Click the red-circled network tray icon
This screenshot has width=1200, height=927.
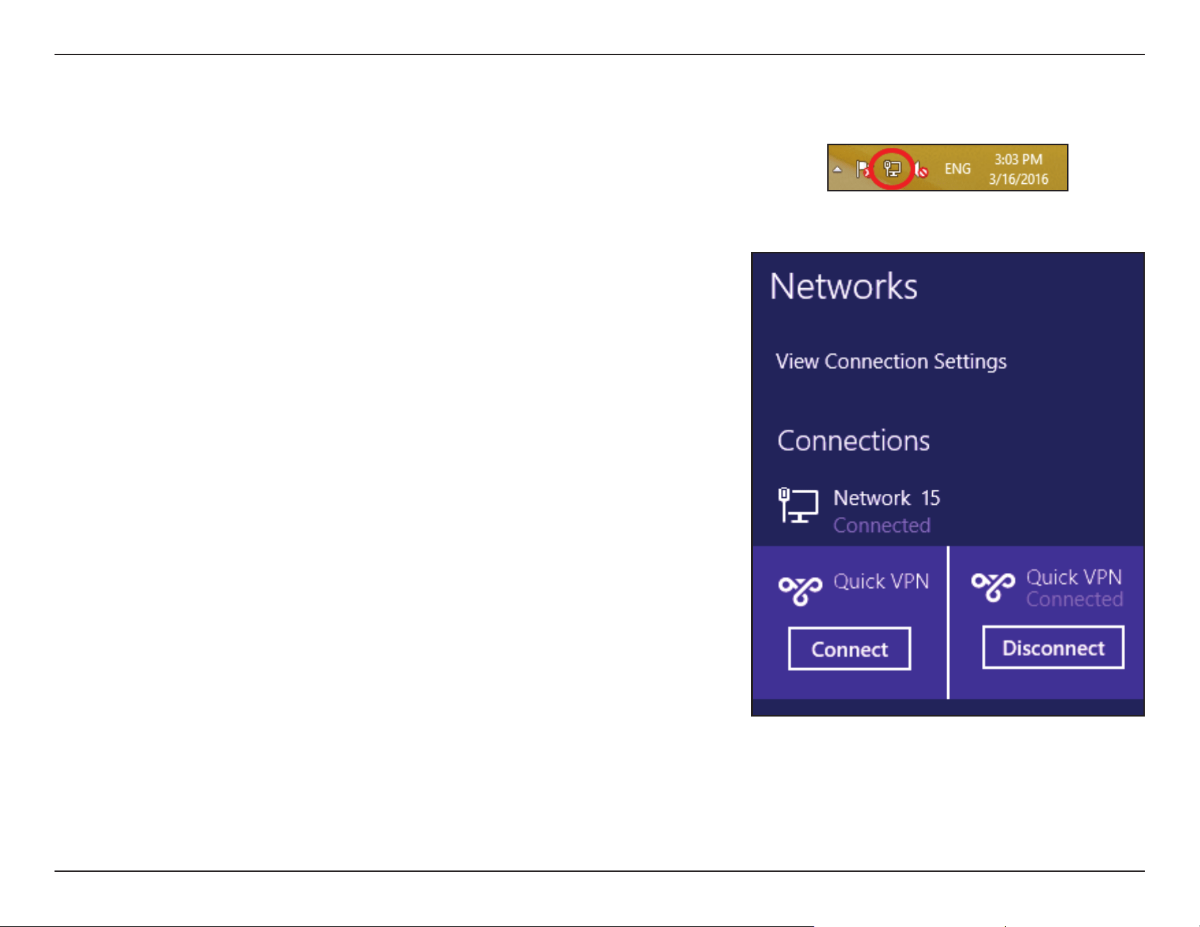(x=892, y=168)
